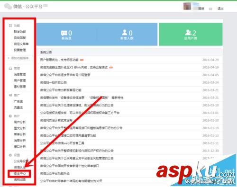
Task: View 接口分析 statistics
Action: (20, 146)
